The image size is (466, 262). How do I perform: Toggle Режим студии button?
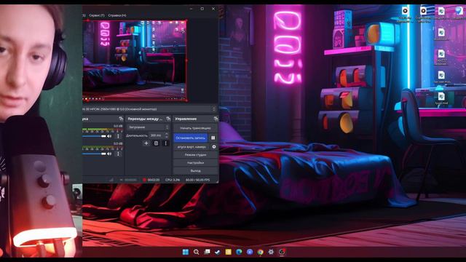[x=195, y=155]
